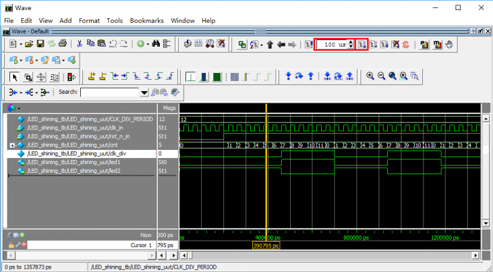The height and width of the screenshot is (272, 493).
Task: Click the green Add Cursor icon near Now
Action: pos(22,235)
